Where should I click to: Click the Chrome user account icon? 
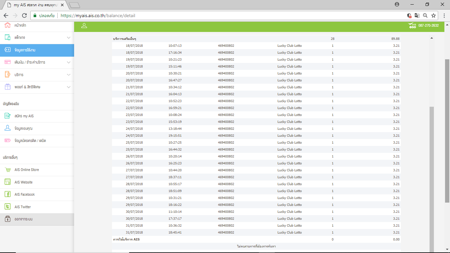click(397, 4)
